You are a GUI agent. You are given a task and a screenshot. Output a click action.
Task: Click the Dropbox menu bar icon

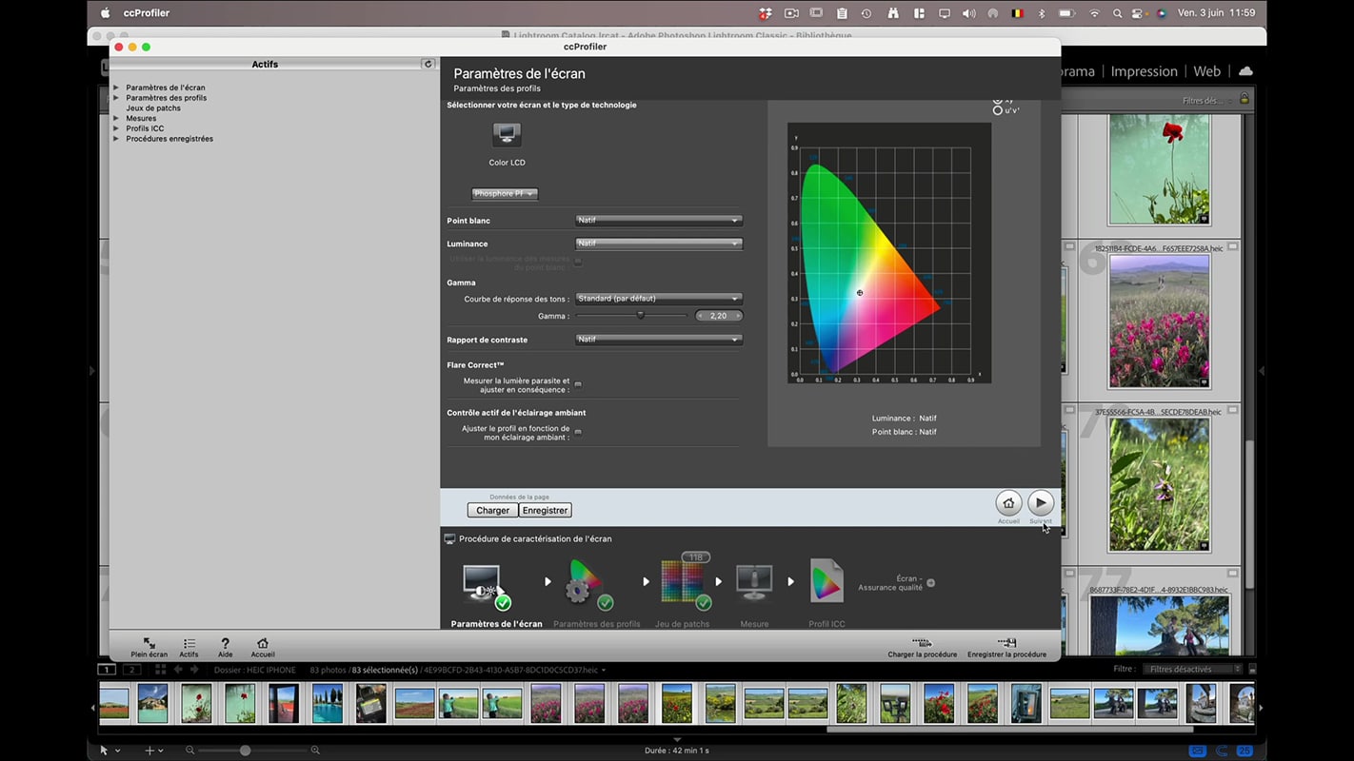coord(766,13)
